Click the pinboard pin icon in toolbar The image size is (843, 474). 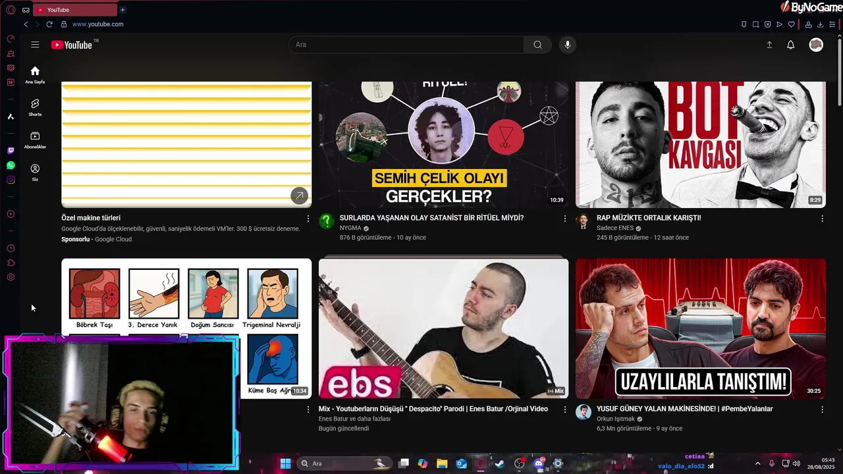click(744, 24)
